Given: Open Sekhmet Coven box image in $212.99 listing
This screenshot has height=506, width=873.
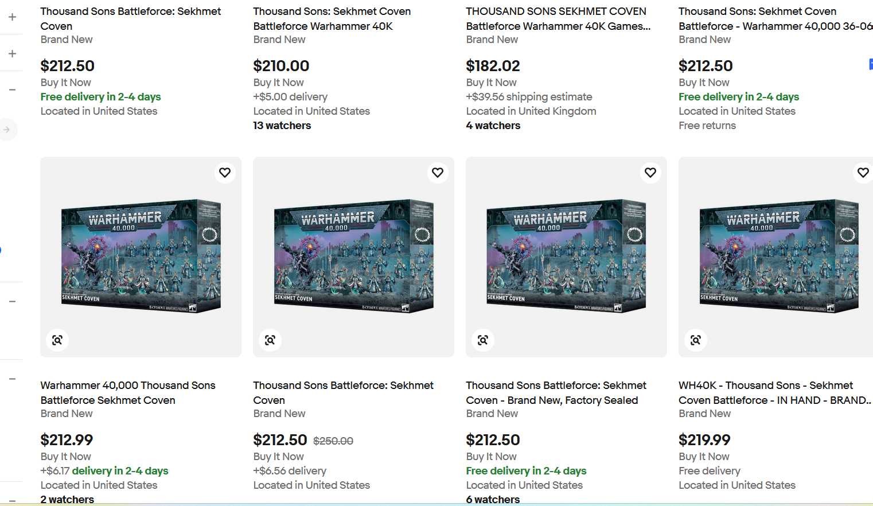Looking at the screenshot, I should pyautogui.click(x=141, y=256).
